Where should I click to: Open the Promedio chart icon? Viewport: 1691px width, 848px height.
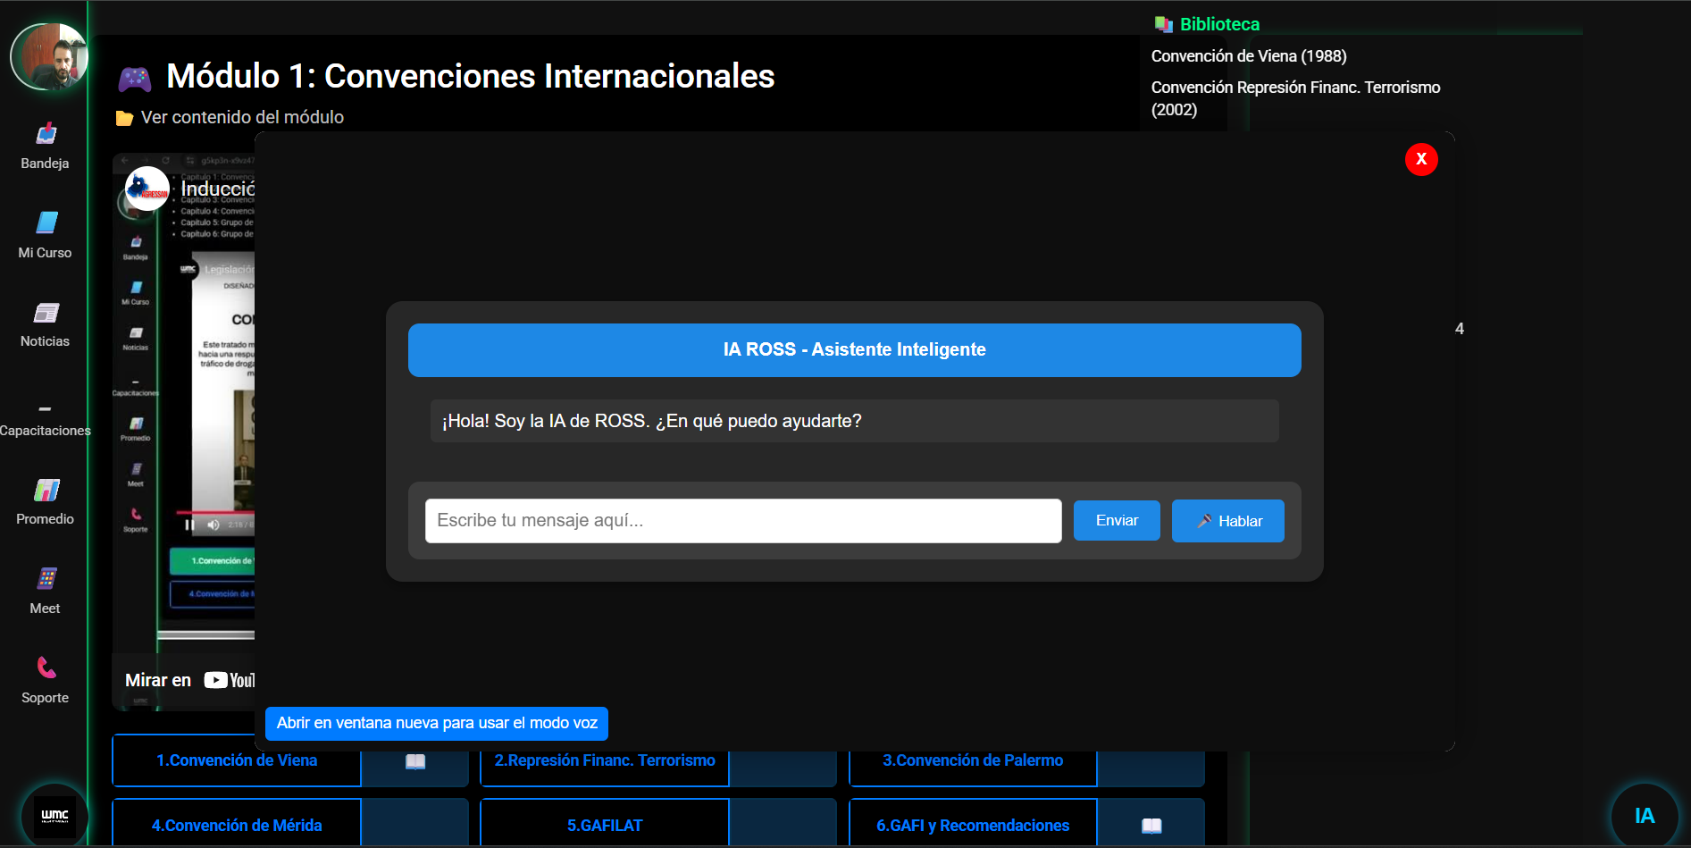[46, 491]
